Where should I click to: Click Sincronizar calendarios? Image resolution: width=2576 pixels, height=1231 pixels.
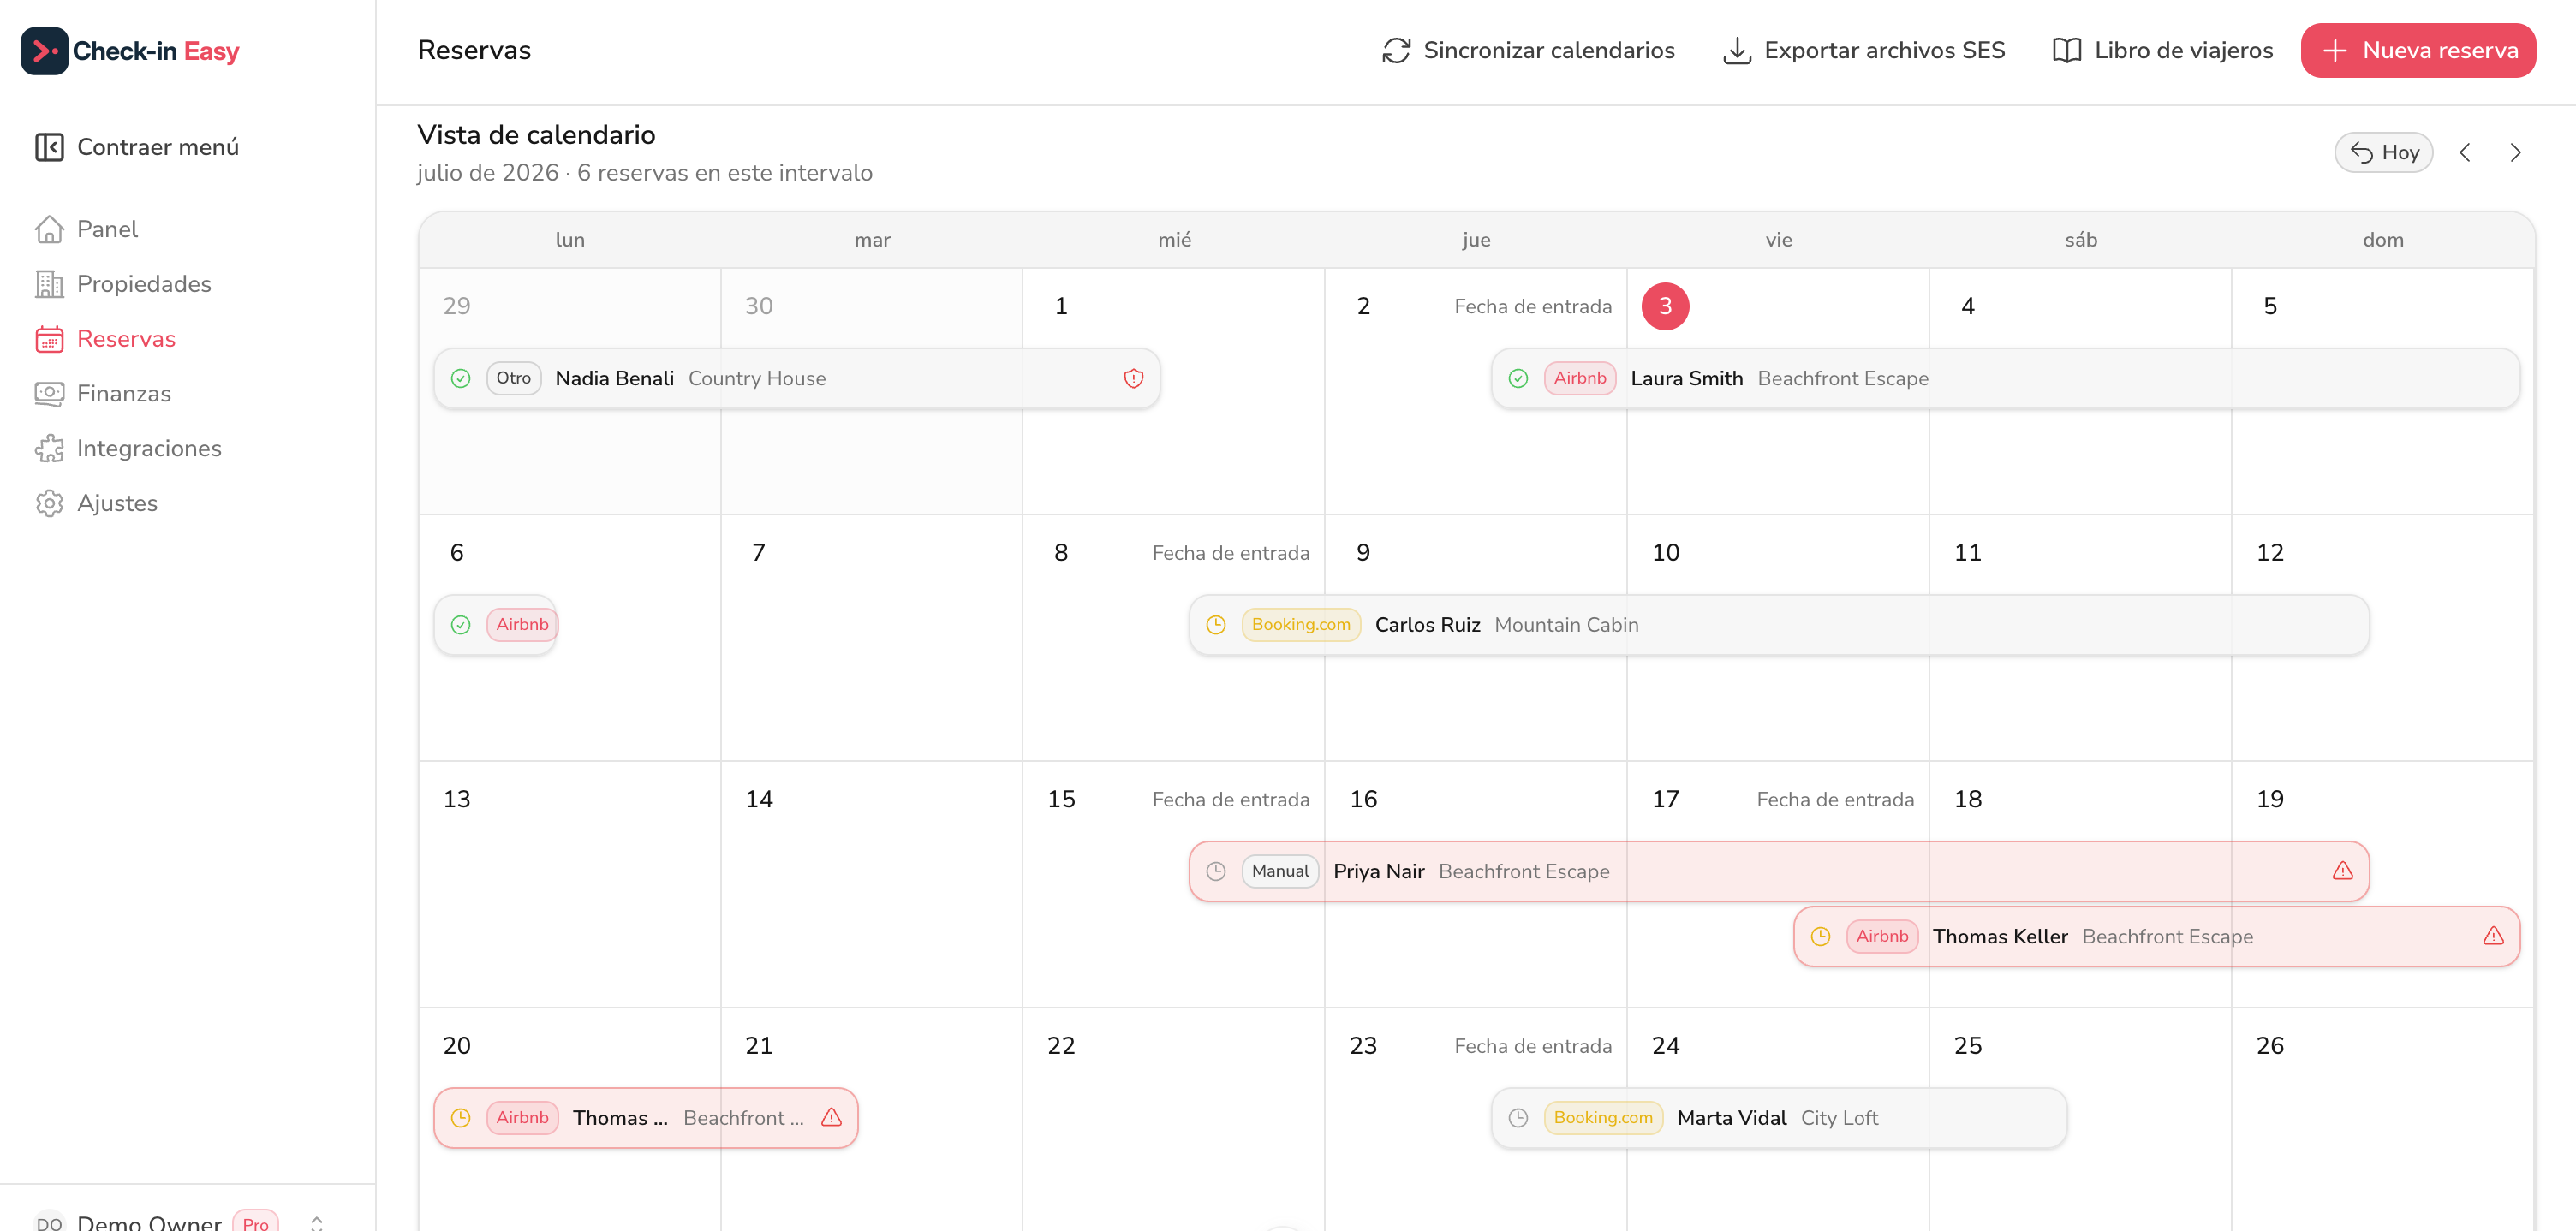[x=1528, y=50]
